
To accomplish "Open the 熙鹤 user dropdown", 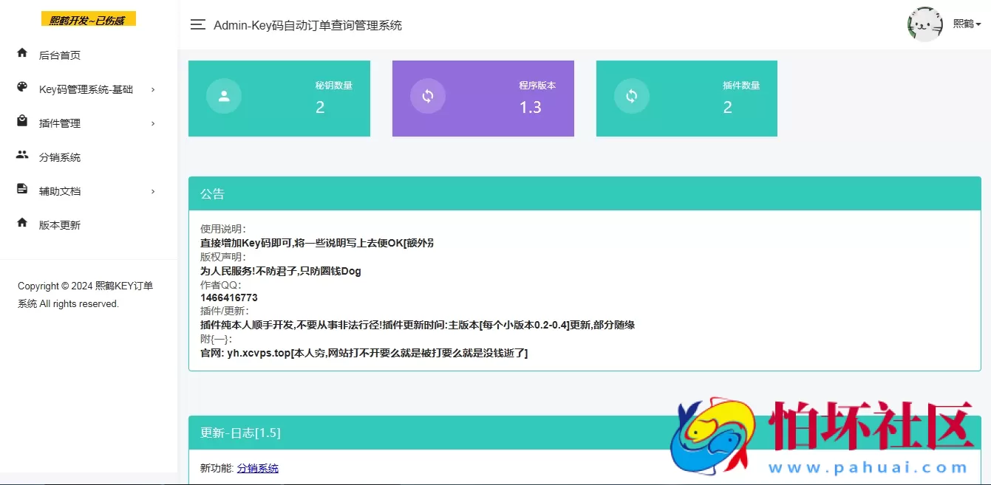I will coord(967,23).
